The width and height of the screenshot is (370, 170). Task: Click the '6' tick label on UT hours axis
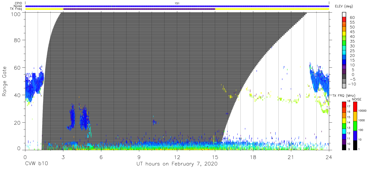tap(101, 157)
